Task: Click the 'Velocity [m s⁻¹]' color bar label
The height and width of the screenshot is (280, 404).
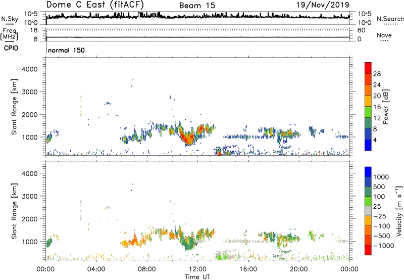Action: point(399,211)
